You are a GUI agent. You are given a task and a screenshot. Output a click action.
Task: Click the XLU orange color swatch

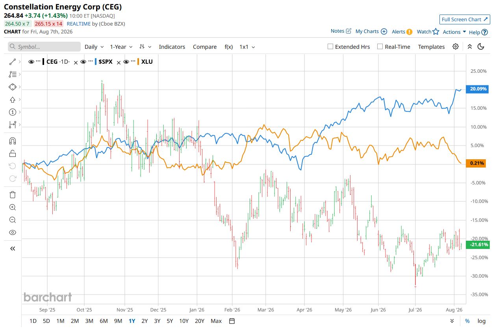(138, 62)
